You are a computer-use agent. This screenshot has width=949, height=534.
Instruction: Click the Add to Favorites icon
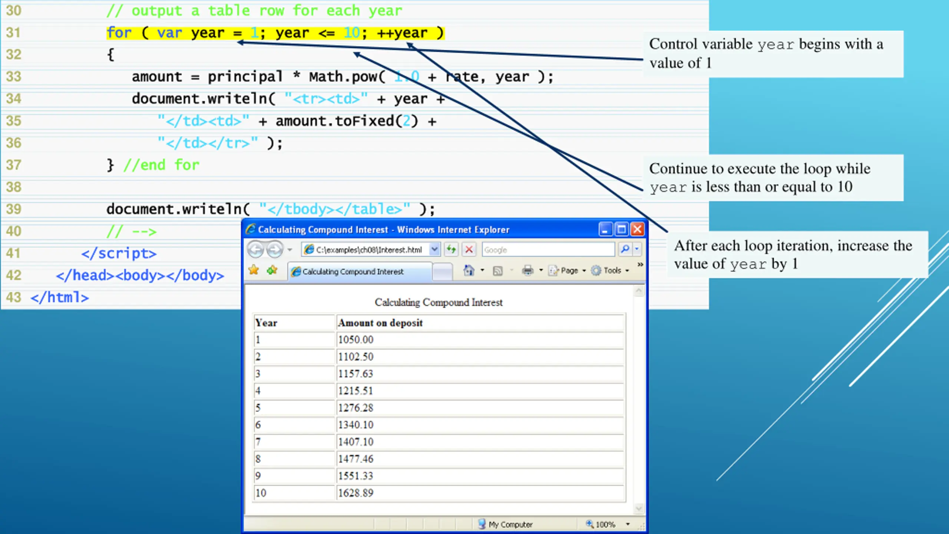(272, 270)
